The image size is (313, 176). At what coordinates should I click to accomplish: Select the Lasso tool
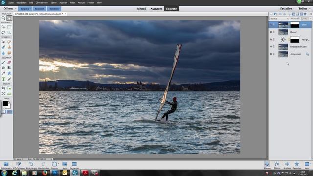(x=3, y=32)
